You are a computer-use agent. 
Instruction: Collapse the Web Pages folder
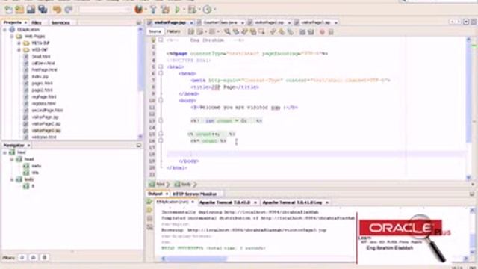(12, 37)
